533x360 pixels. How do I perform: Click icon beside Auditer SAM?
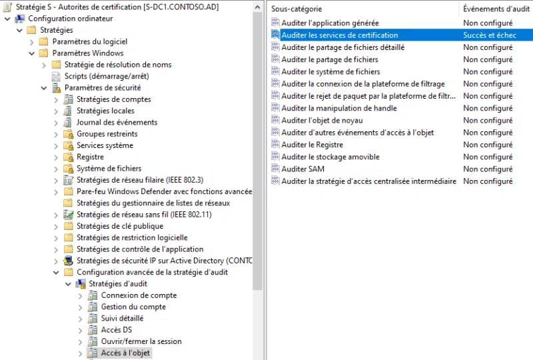click(275, 169)
